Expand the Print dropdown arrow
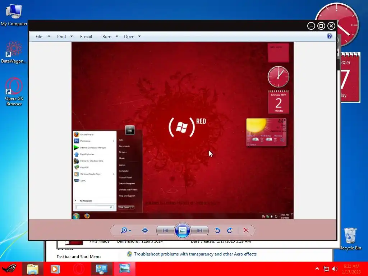This screenshot has width=368, height=276. coord(72,36)
